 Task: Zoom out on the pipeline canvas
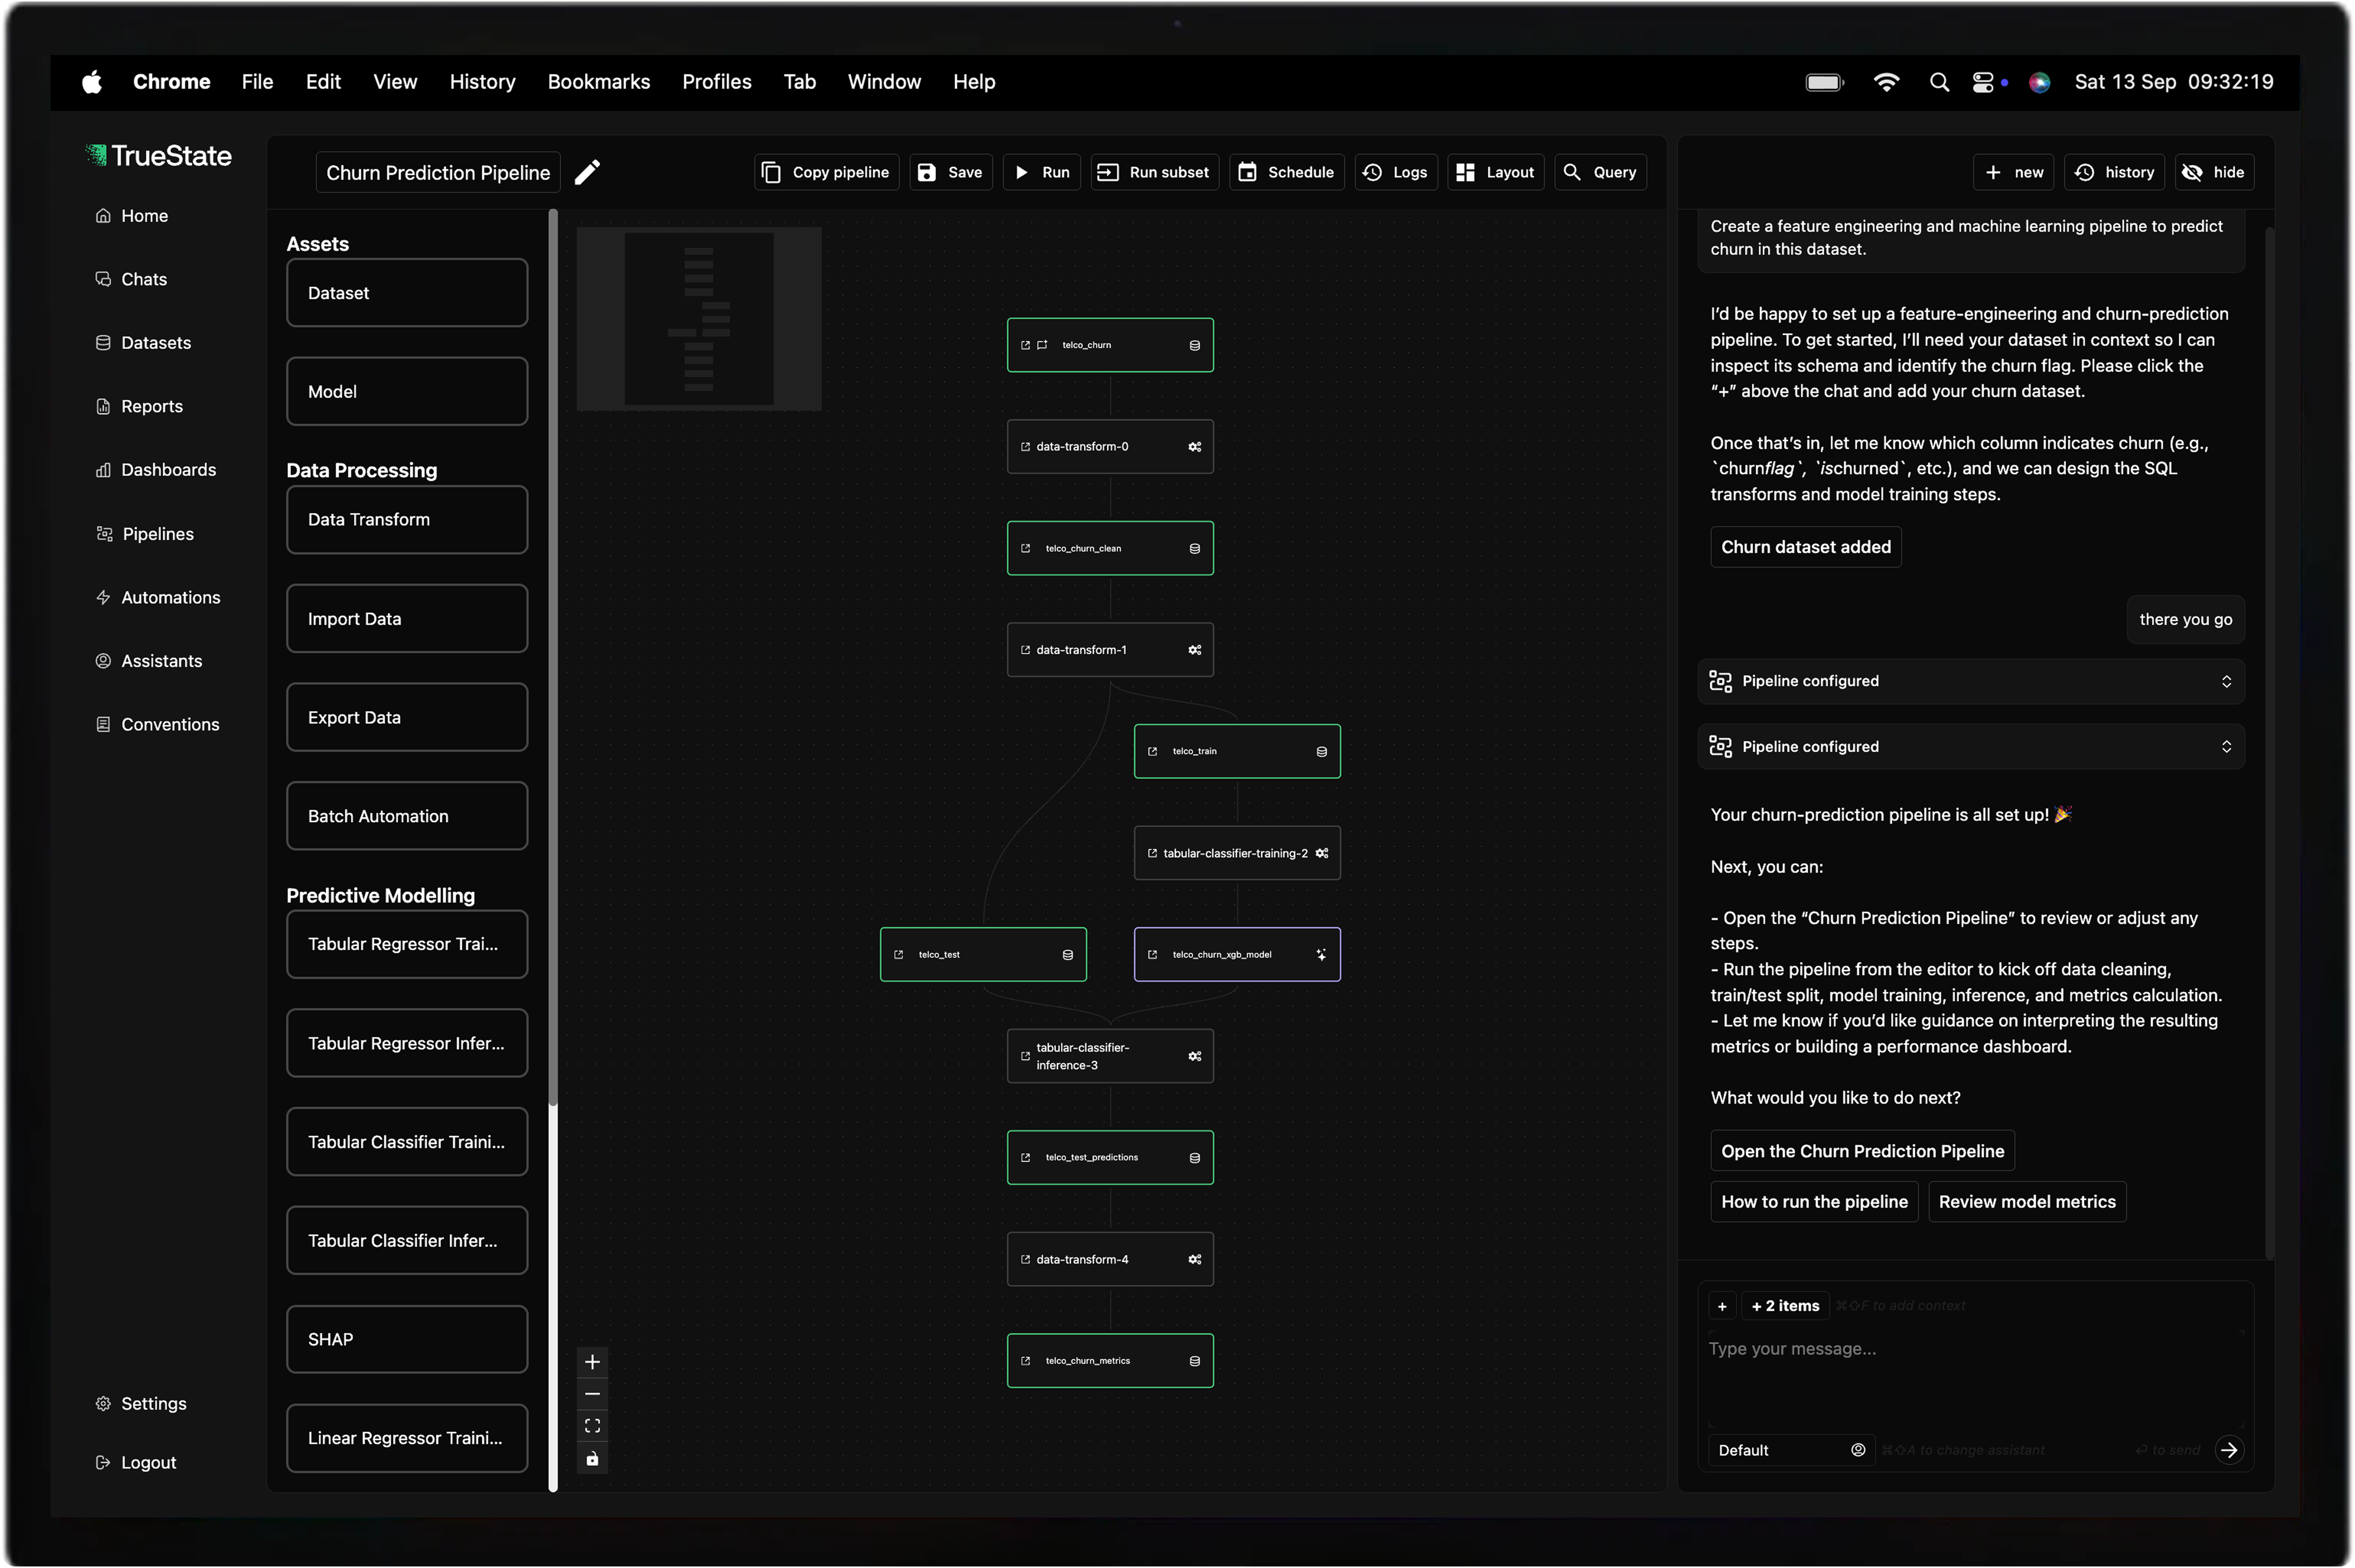592,1394
